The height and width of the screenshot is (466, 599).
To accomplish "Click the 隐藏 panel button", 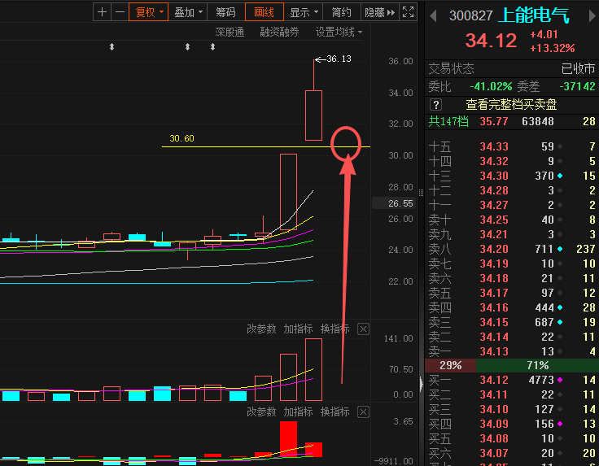I will click(x=380, y=12).
